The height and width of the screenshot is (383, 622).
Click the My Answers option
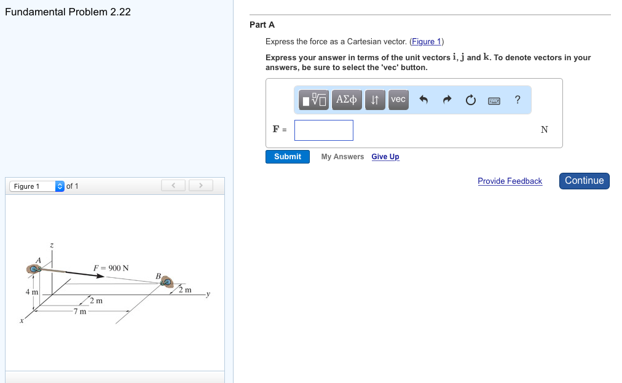pyautogui.click(x=342, y=156)
